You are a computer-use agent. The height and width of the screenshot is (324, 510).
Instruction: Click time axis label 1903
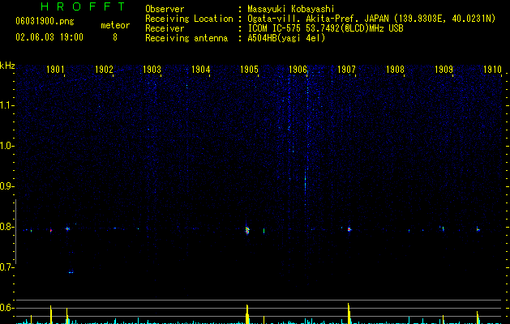(x=152, y=70)
